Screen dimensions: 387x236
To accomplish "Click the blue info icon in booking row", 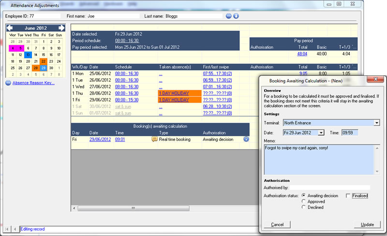I will pyautogui.click(x=246, y=139).
